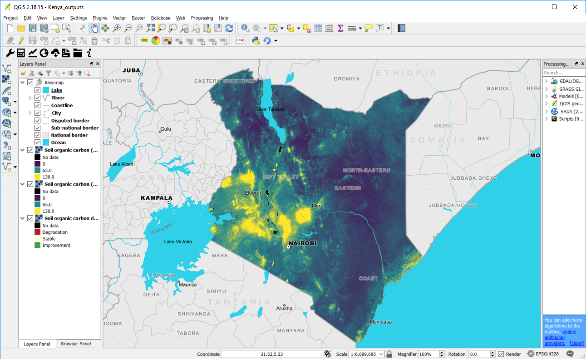
Task: Click the Help book icon
Action: (x=401, y=28)
